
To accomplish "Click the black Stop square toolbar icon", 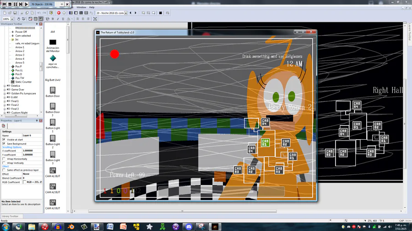I will click(x=161, y=13).
